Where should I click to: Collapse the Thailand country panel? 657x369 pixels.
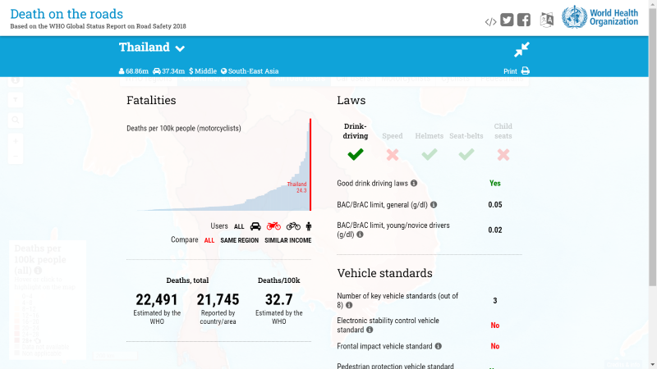coord(522,49)
